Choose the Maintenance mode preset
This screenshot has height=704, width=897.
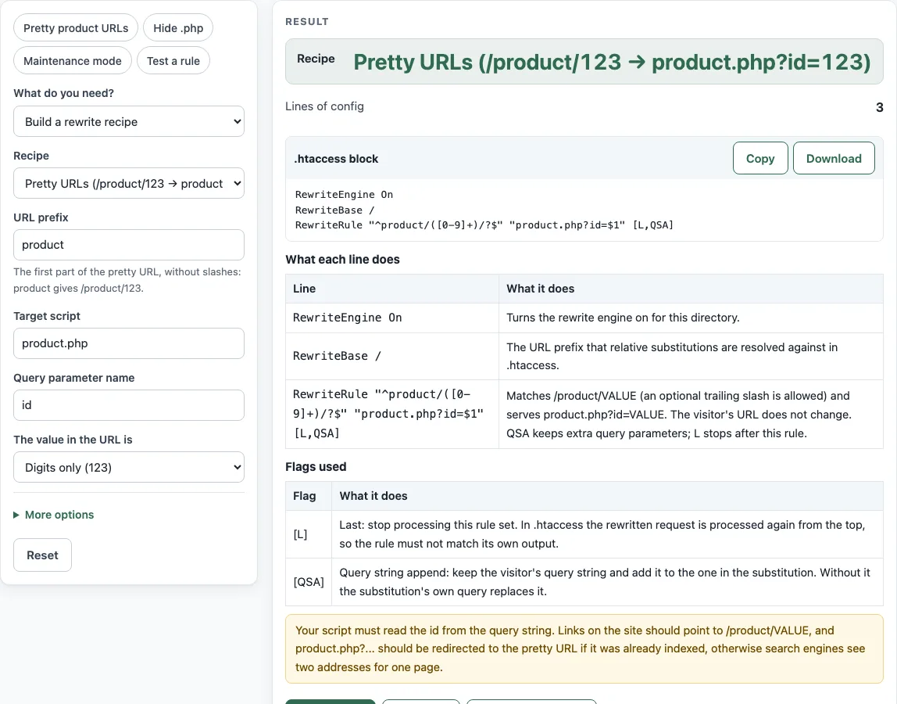(x=73, y=61)
